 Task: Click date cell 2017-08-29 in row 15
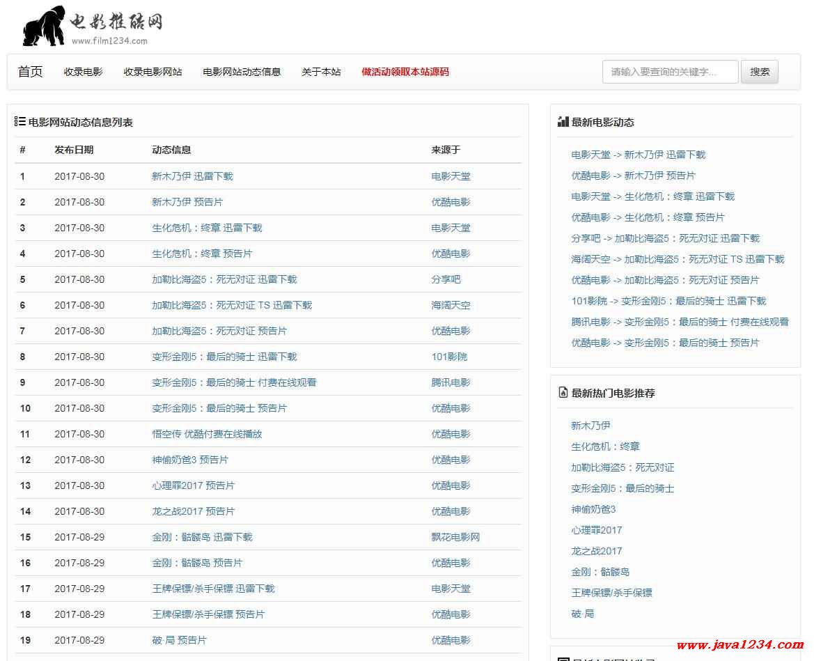pyautogui.click(x=79, y=538)
